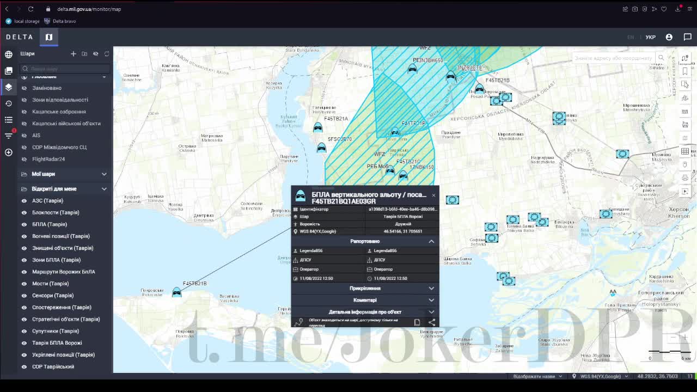This screenshot has height=392, width=697.
Task: Collapse the Мої шари group
Action: coord(104,174)
